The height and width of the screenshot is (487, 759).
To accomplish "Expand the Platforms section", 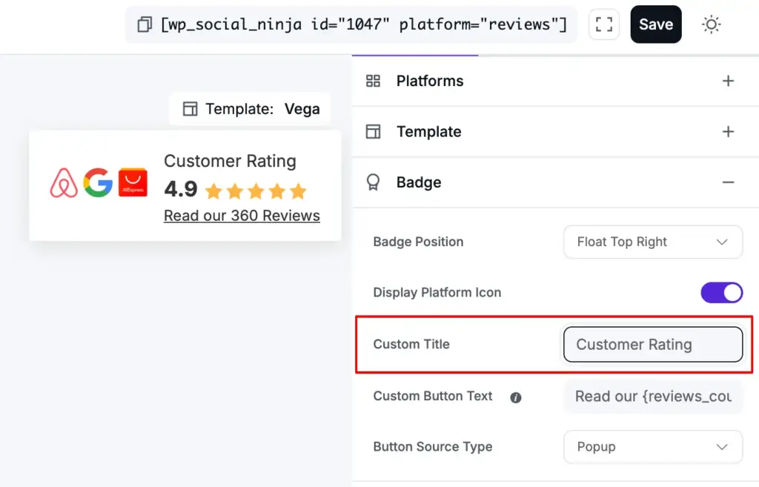I will pyautogui.click(x=728, y=81).
